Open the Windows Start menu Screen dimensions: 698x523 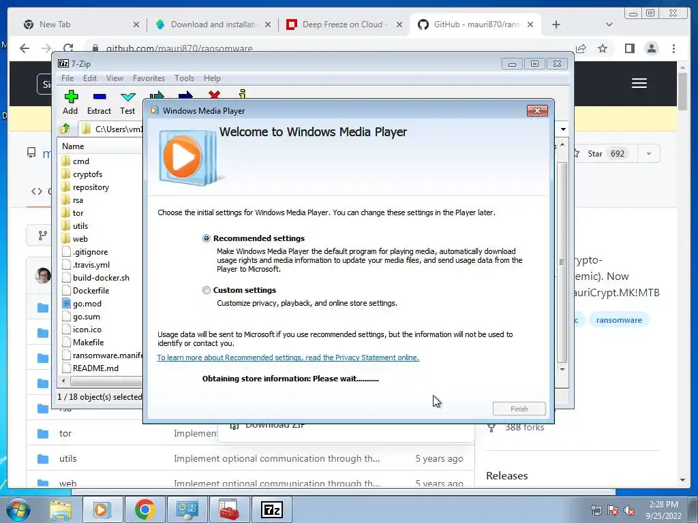click(x=18, y=509)
